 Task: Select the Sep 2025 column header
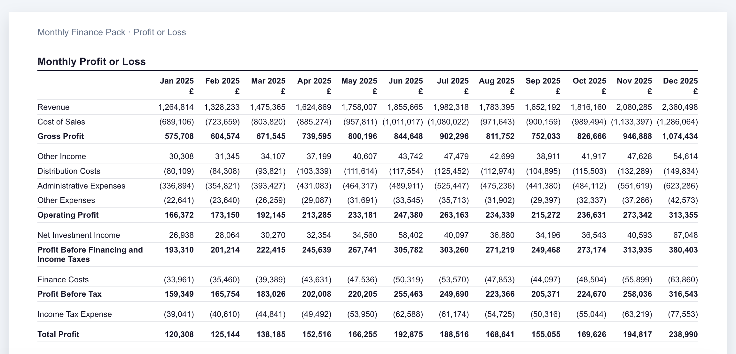[543, 81]
